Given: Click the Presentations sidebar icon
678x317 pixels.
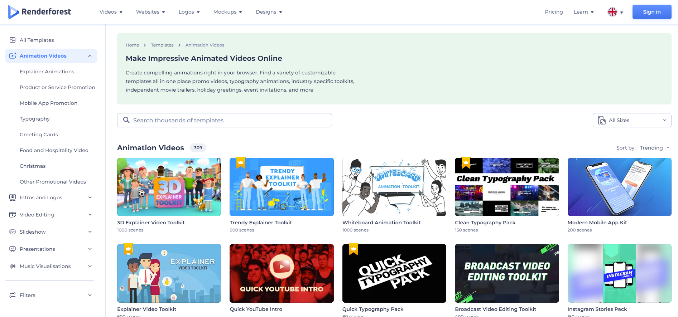Looking at the screenshot, I should coord(13,249).
